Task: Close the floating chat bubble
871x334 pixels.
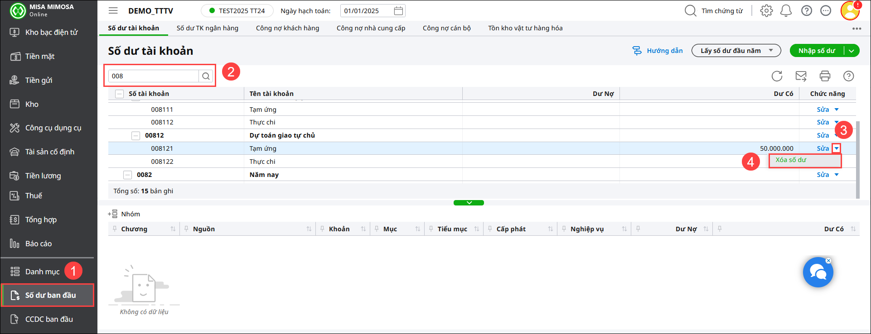Action: (828, 261)
